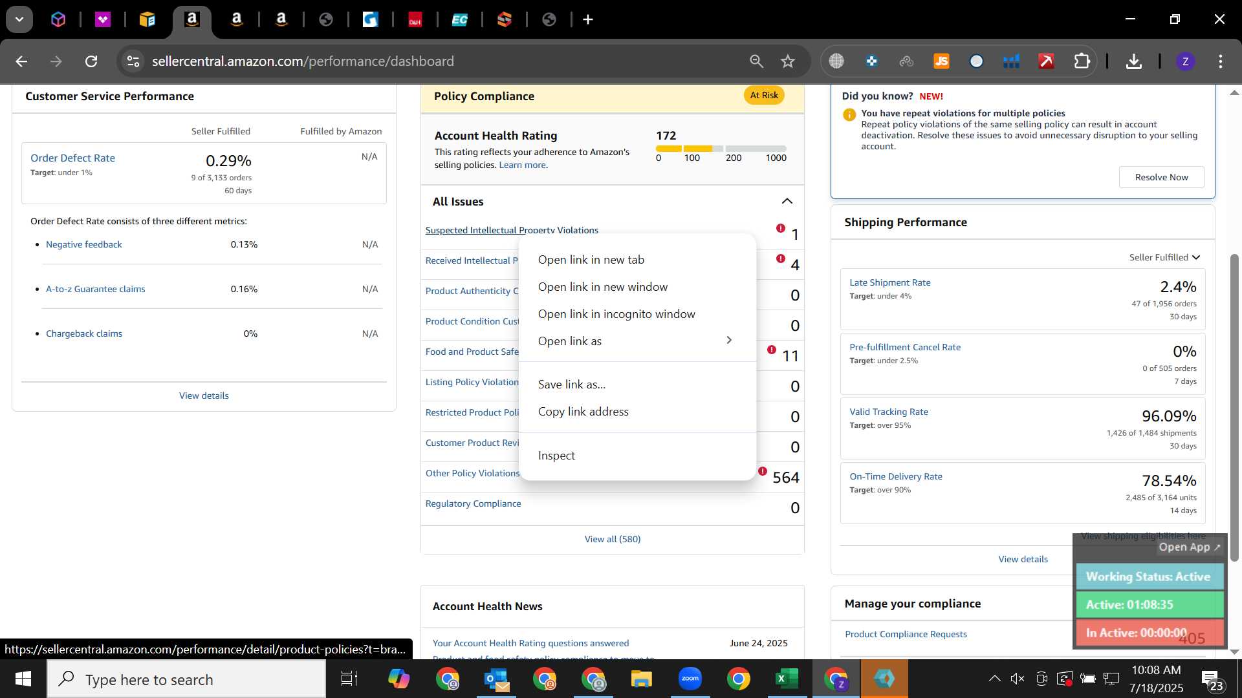Switch to the EC browser tab

pyautogui.click(x=459, y=19)
